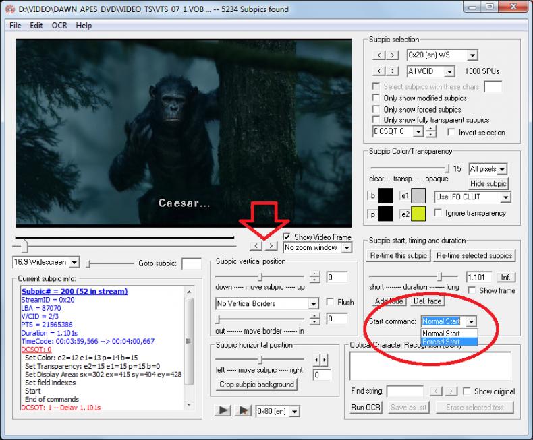Screen dimensions: 533x440
Task: Enable Only show modified subpics
Action: [376, 98]
